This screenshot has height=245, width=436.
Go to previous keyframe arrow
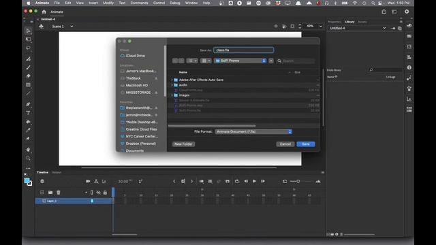click(x=174, y=182)
